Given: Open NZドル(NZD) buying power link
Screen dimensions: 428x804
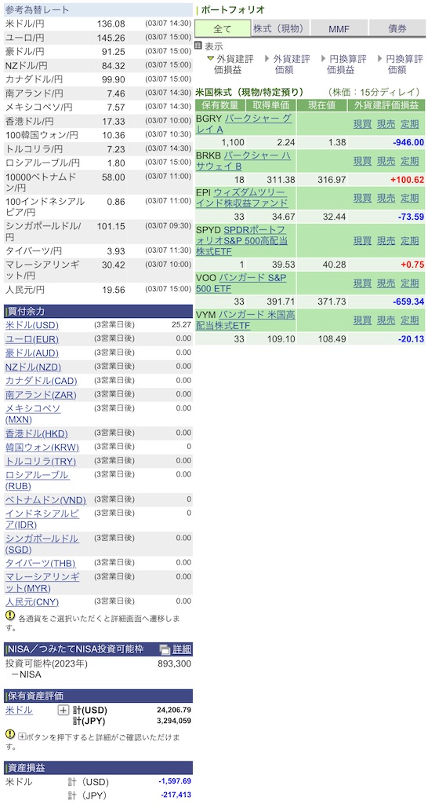Looking at the screenshot, I should click(x=33, y=367).
